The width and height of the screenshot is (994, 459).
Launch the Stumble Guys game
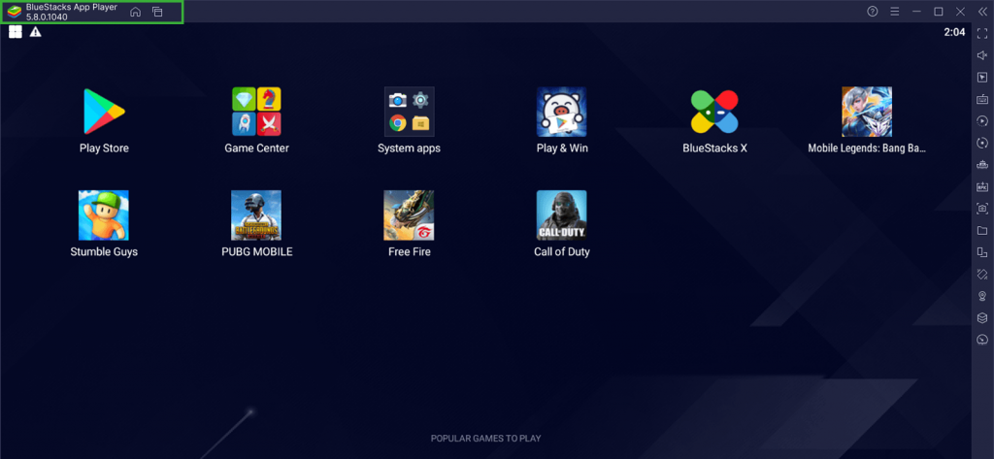click(104, 215)
